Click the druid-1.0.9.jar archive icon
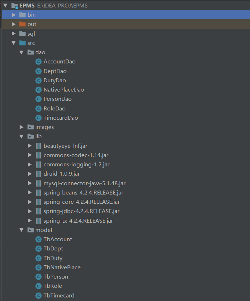This screenshot has height=301, width=250. (x=39, y=174)
